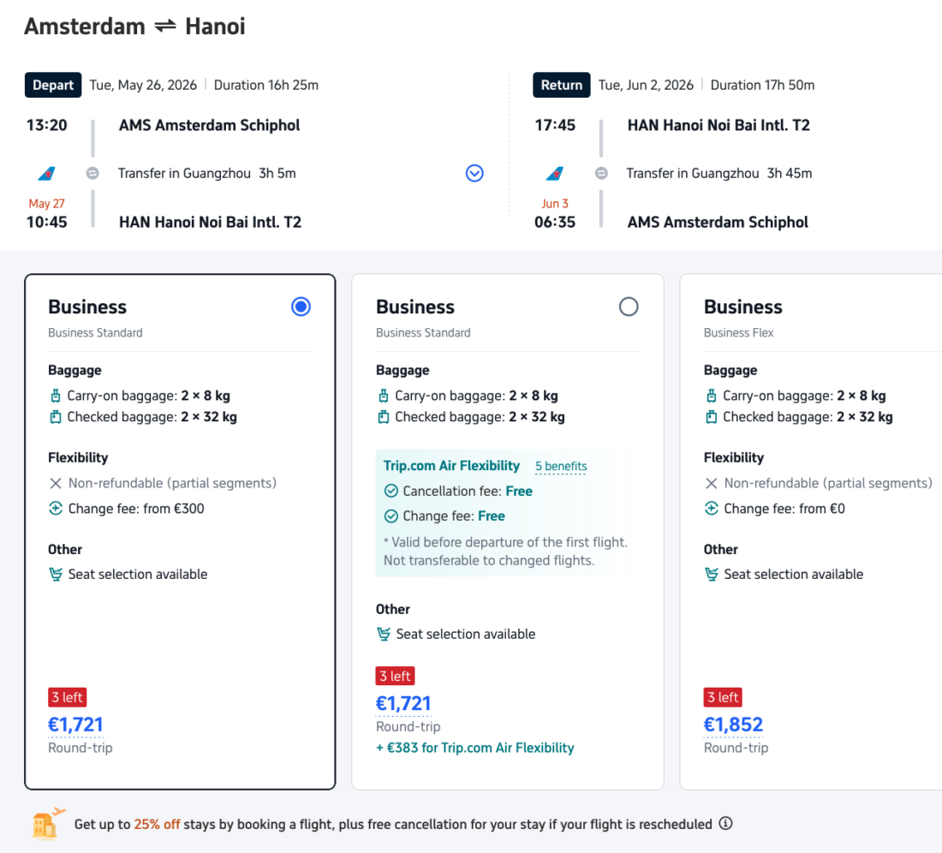
Task: Click the checked baggage icon in the second card
Action: coord(383,417)
